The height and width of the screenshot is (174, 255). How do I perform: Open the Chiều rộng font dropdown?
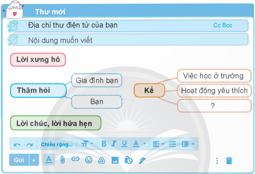tap(57, 144)
